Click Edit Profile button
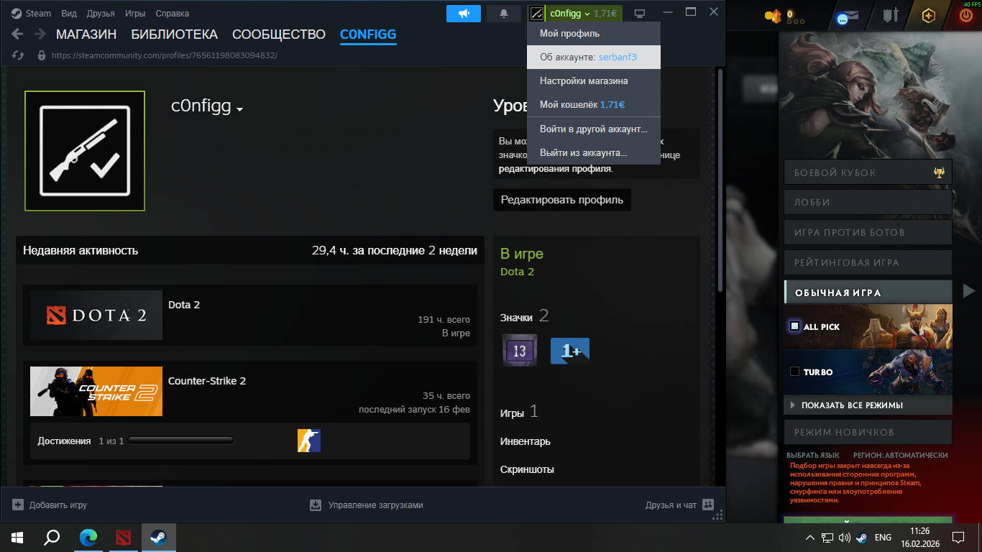The image size is (982, 552). click(x=562, y=200)
